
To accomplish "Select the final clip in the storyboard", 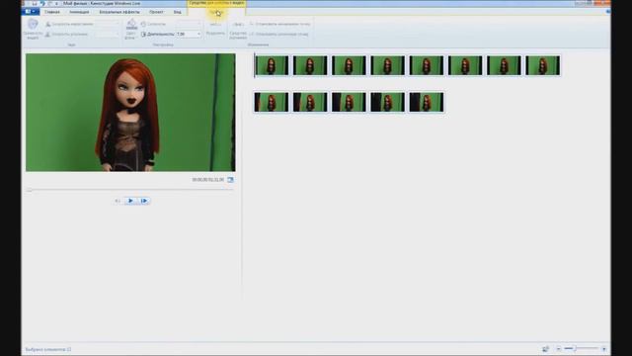I will click(426, 102).
